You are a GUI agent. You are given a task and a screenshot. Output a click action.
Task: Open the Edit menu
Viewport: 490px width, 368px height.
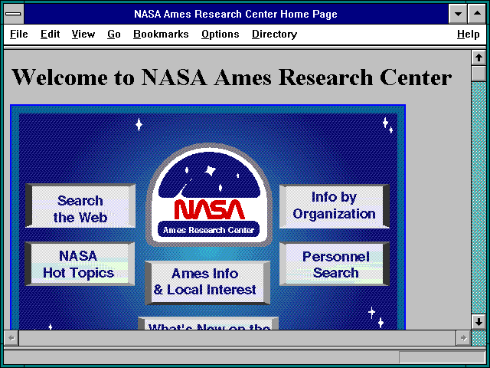click(50, 34)
